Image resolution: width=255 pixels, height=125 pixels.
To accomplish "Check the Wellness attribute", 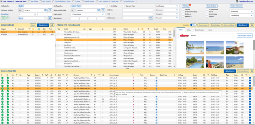I will pos(183,14).
